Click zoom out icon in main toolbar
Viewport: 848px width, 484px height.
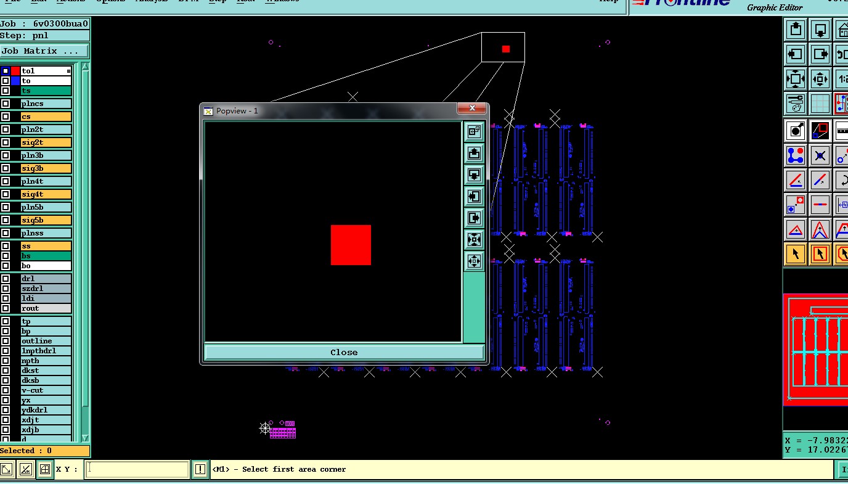[820, 79]
